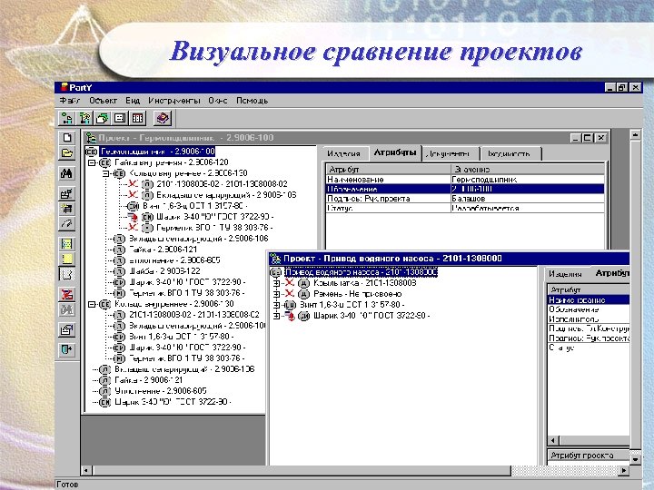Screen dimensions: 654x490
Task: Click the tree-with-question-mark toolbar icon
Action: (85, 119)
